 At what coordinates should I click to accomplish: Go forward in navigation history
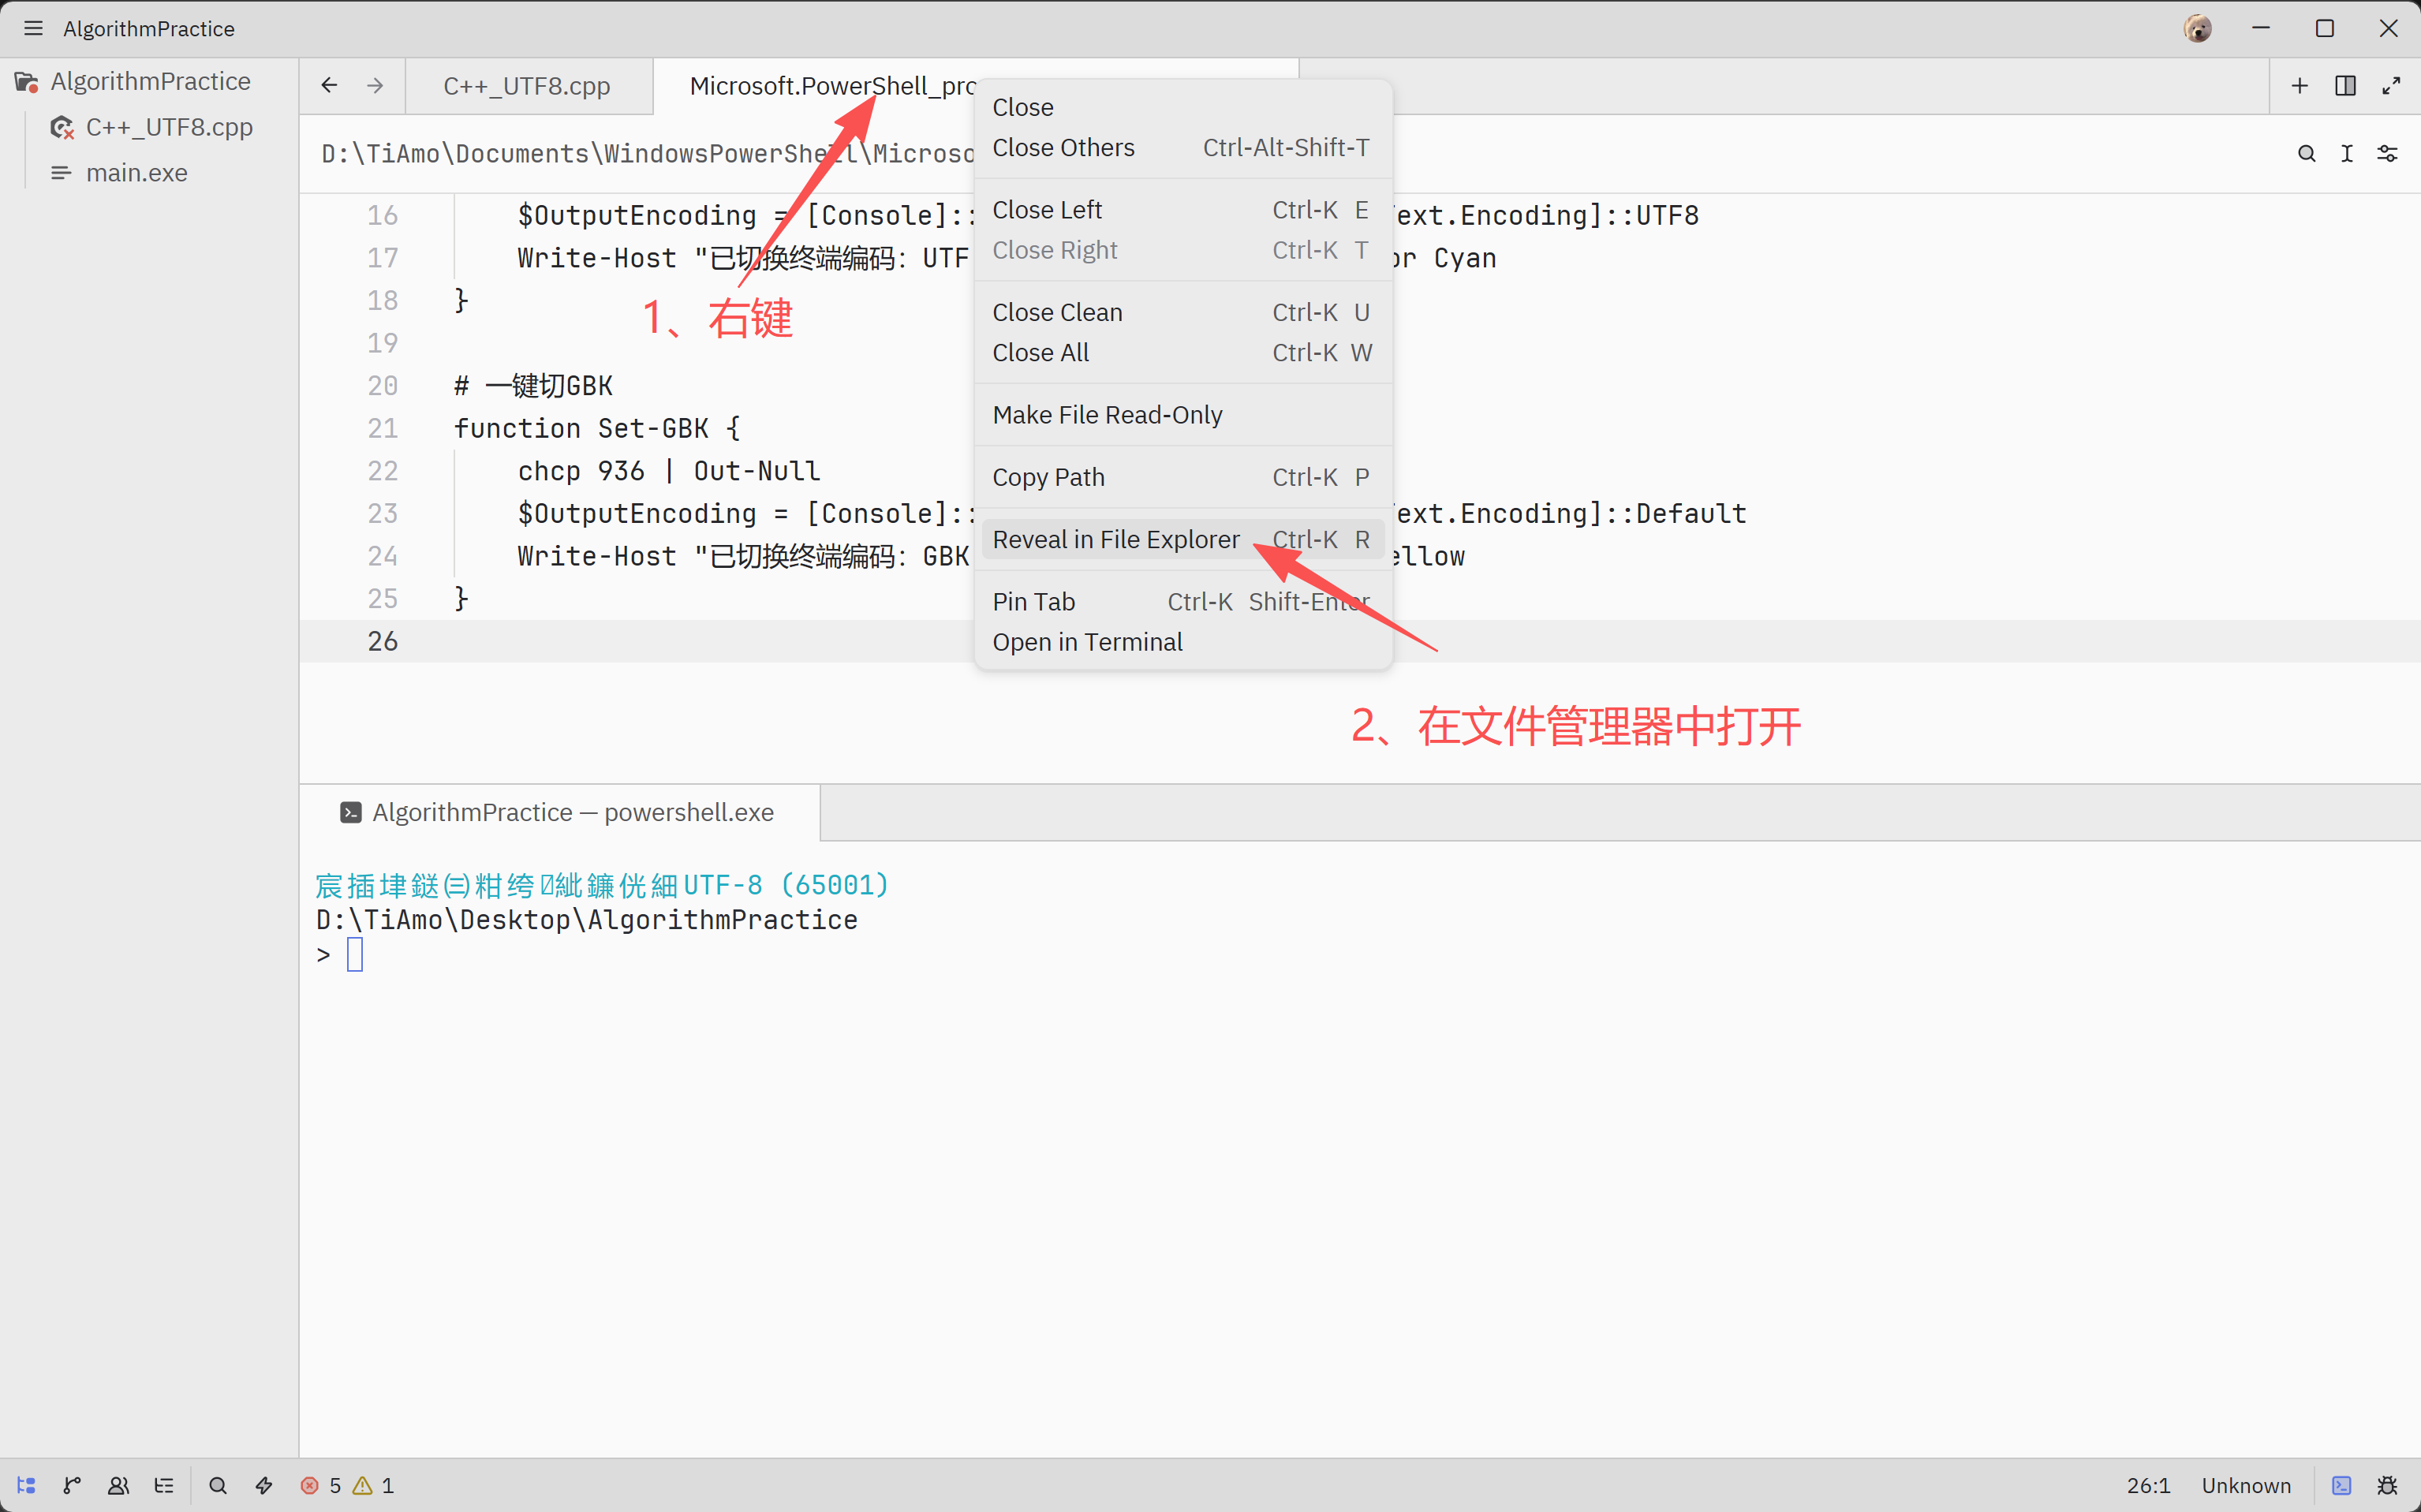(x=375, y=86)
